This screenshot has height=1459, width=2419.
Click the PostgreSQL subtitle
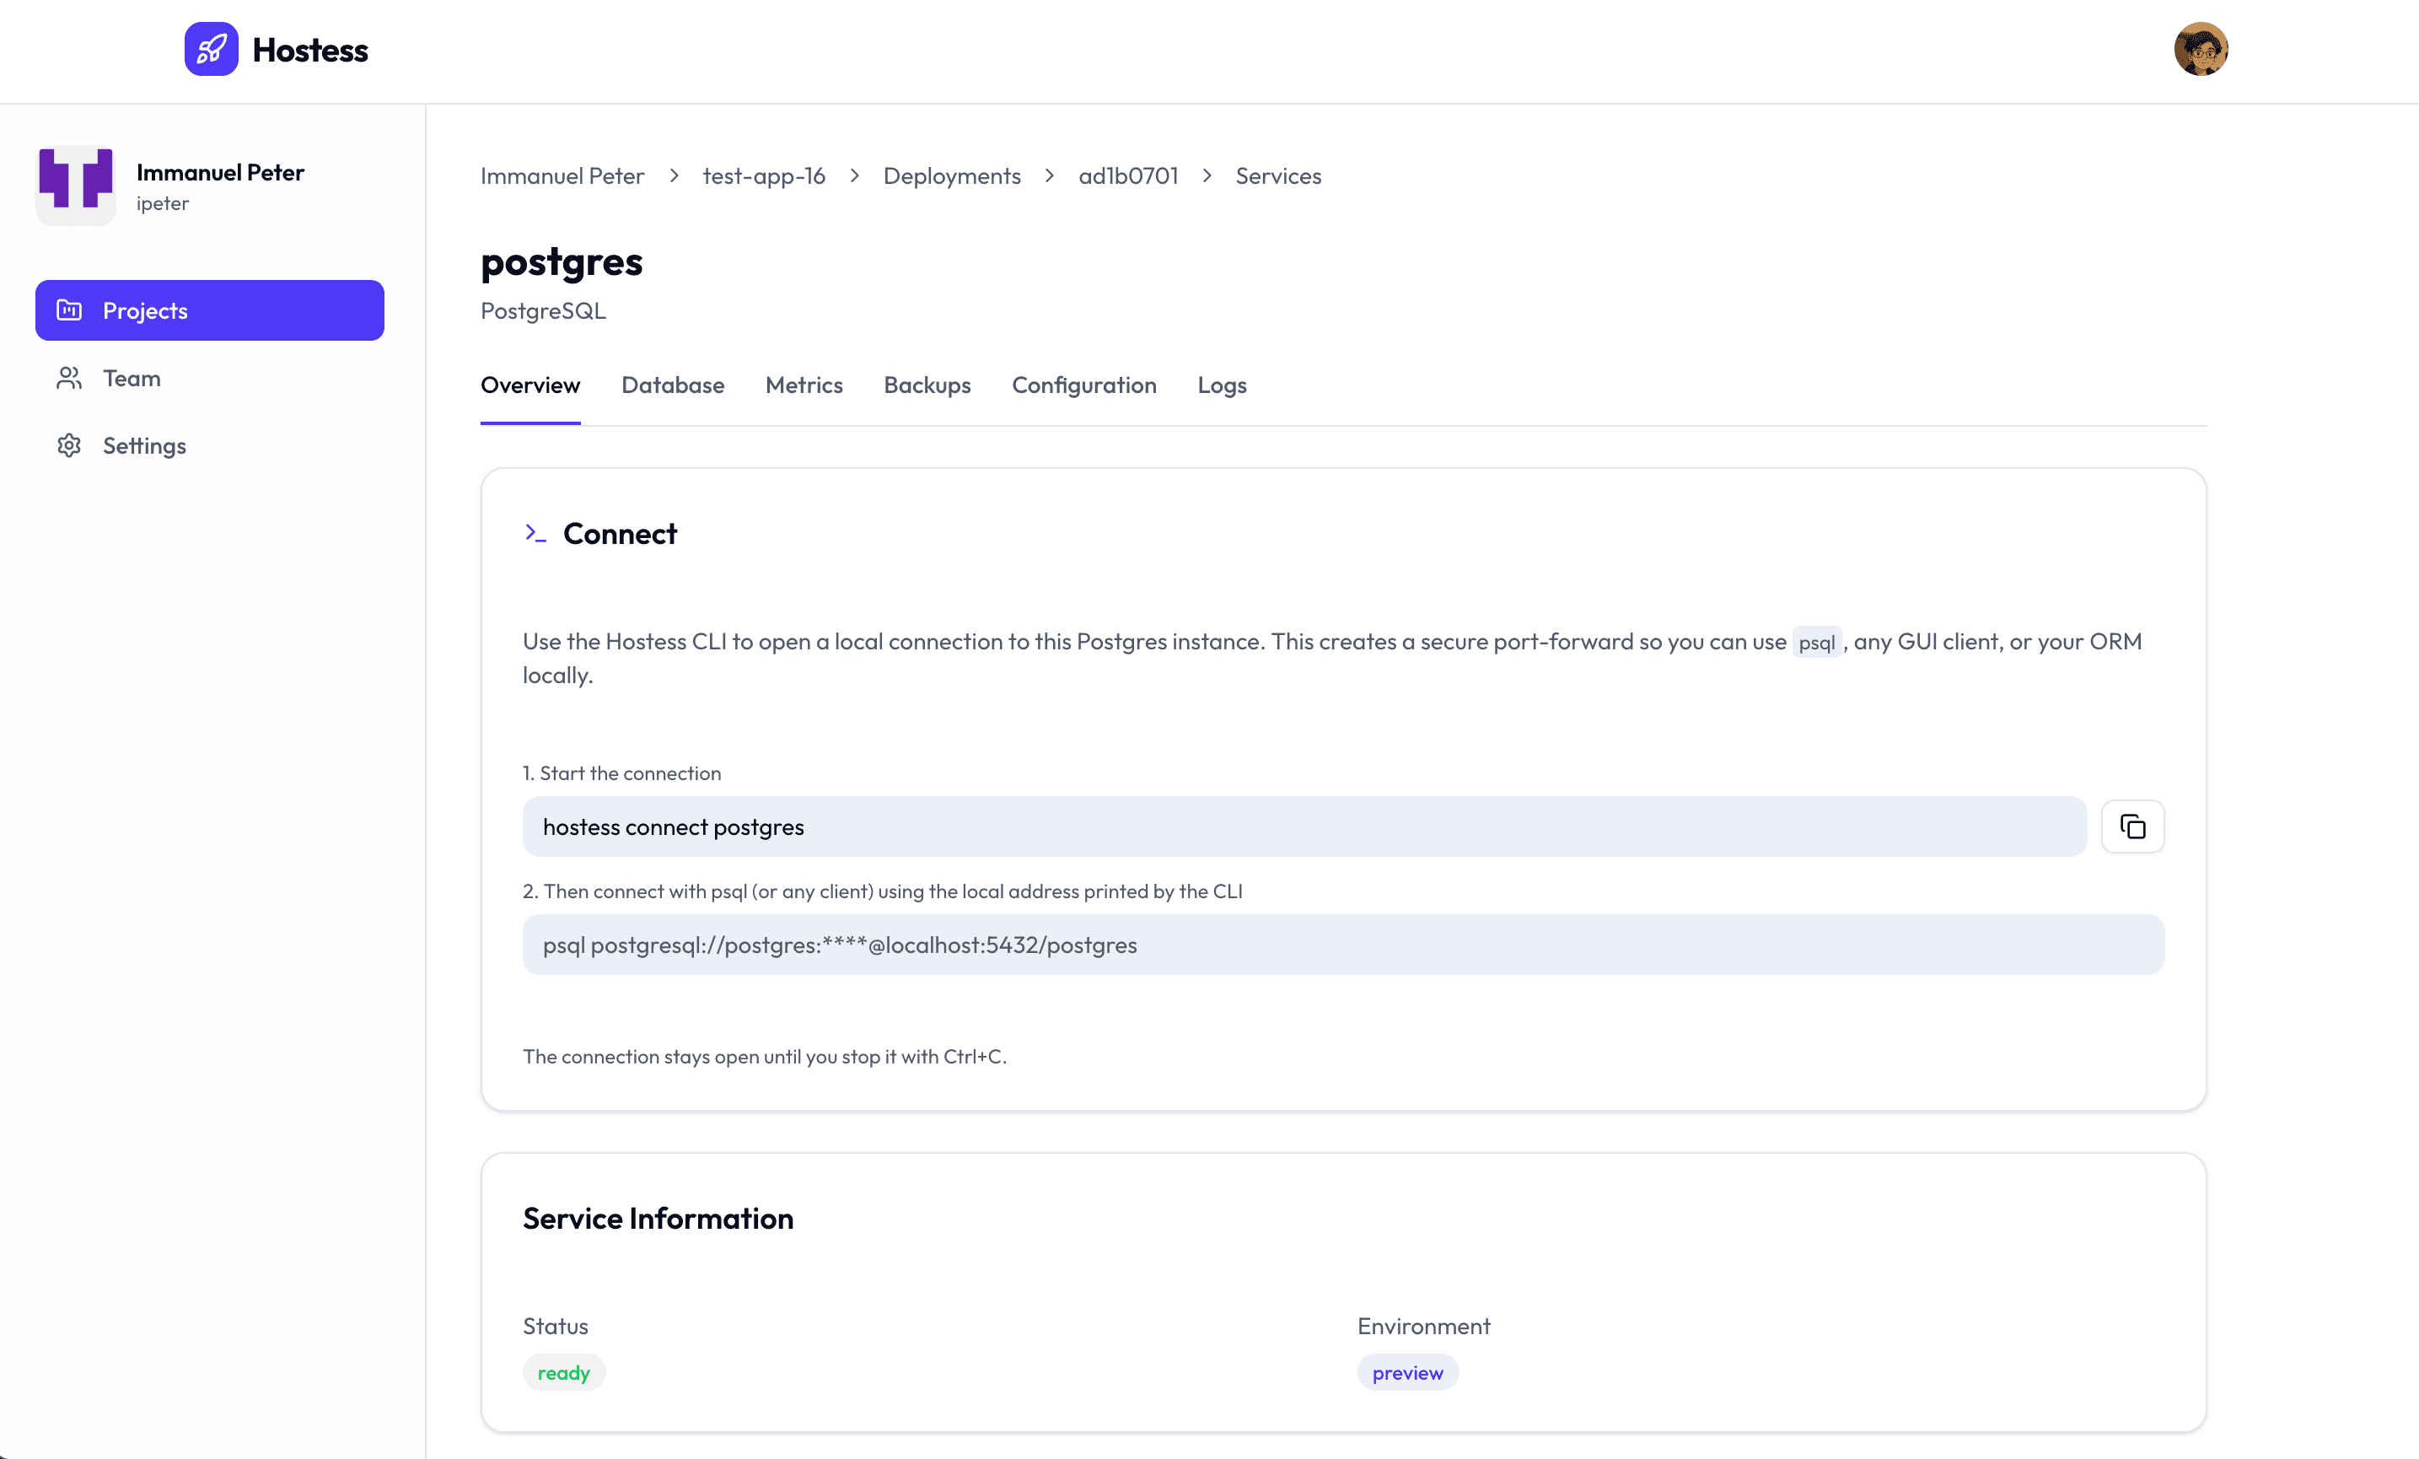tap(543, 310)
